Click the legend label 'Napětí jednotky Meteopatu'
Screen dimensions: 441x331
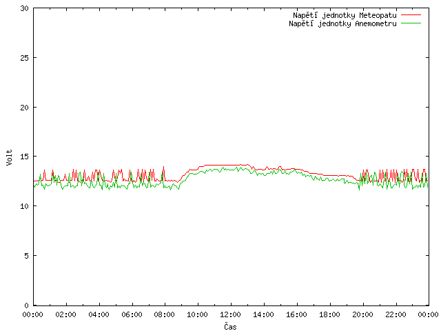pyautogui.click(x=345, y=15)
